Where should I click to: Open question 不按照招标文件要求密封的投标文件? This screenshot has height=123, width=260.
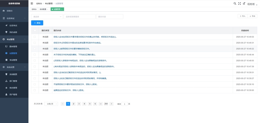point(75,84)
